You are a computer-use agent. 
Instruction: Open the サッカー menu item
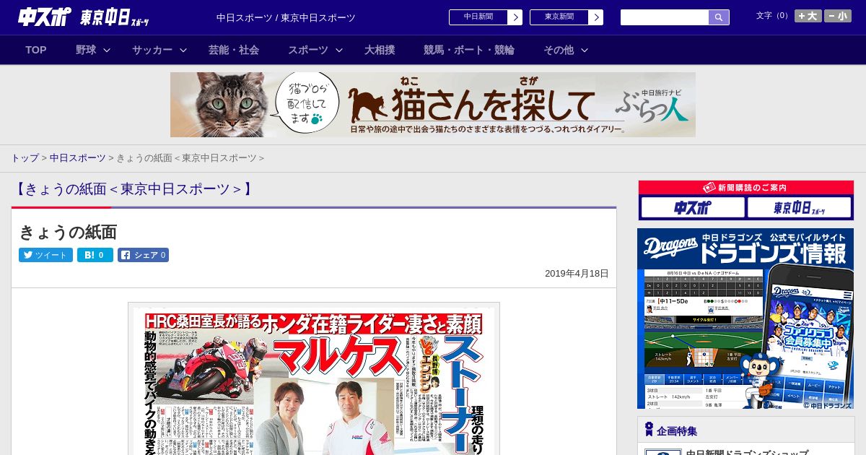tap(152, 50)
